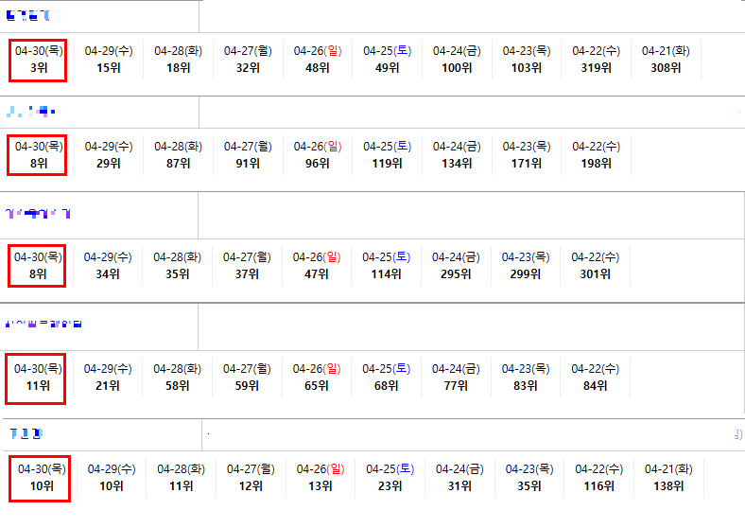This screenshot has width=745, height=528.
Task: Click the 116위 cell for 04-22
Action: [598, 478]
